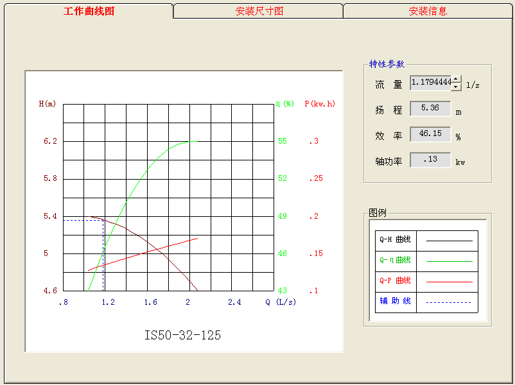Select the 效率 field showing 46.15
This screenshot has width=515, height=385.
click(x=430, y=133)
